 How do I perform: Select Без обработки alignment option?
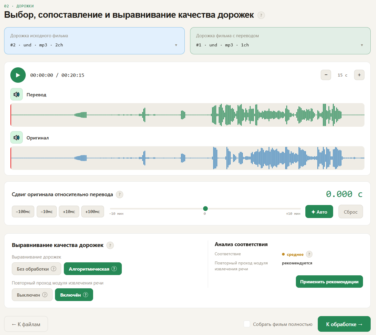click(x=36, y=269)
